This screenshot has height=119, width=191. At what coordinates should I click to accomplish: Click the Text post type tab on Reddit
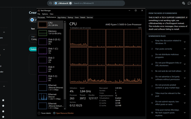pyautogui.click(x=33, y=29)
